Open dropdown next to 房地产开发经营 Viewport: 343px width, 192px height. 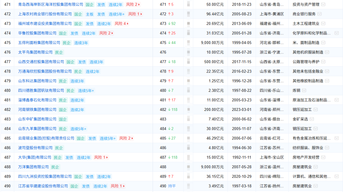pyautogui.click(x=323, y=157)
